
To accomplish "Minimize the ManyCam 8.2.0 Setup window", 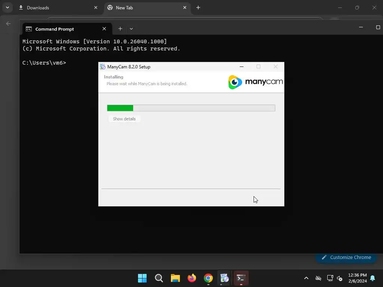I will [x=242, y=67].
